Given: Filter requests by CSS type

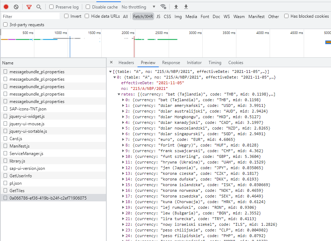Looking at the screenshot, I should pyautogui.click(x=167, y=16).
